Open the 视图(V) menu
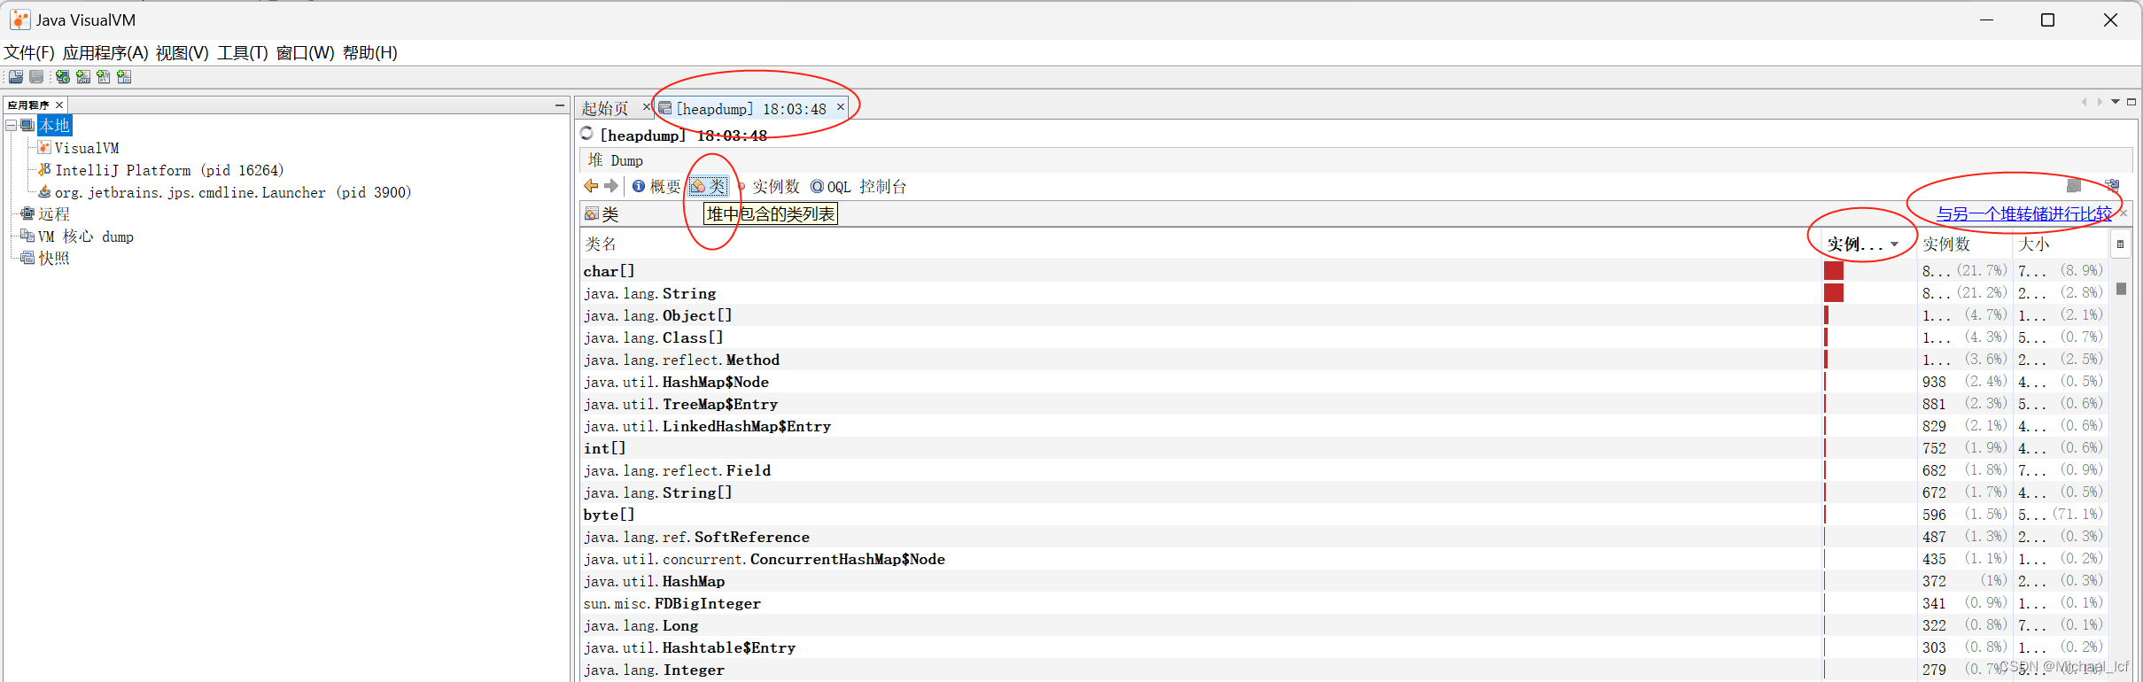This screenshot has height=682, width=2143. pos(182,52)
